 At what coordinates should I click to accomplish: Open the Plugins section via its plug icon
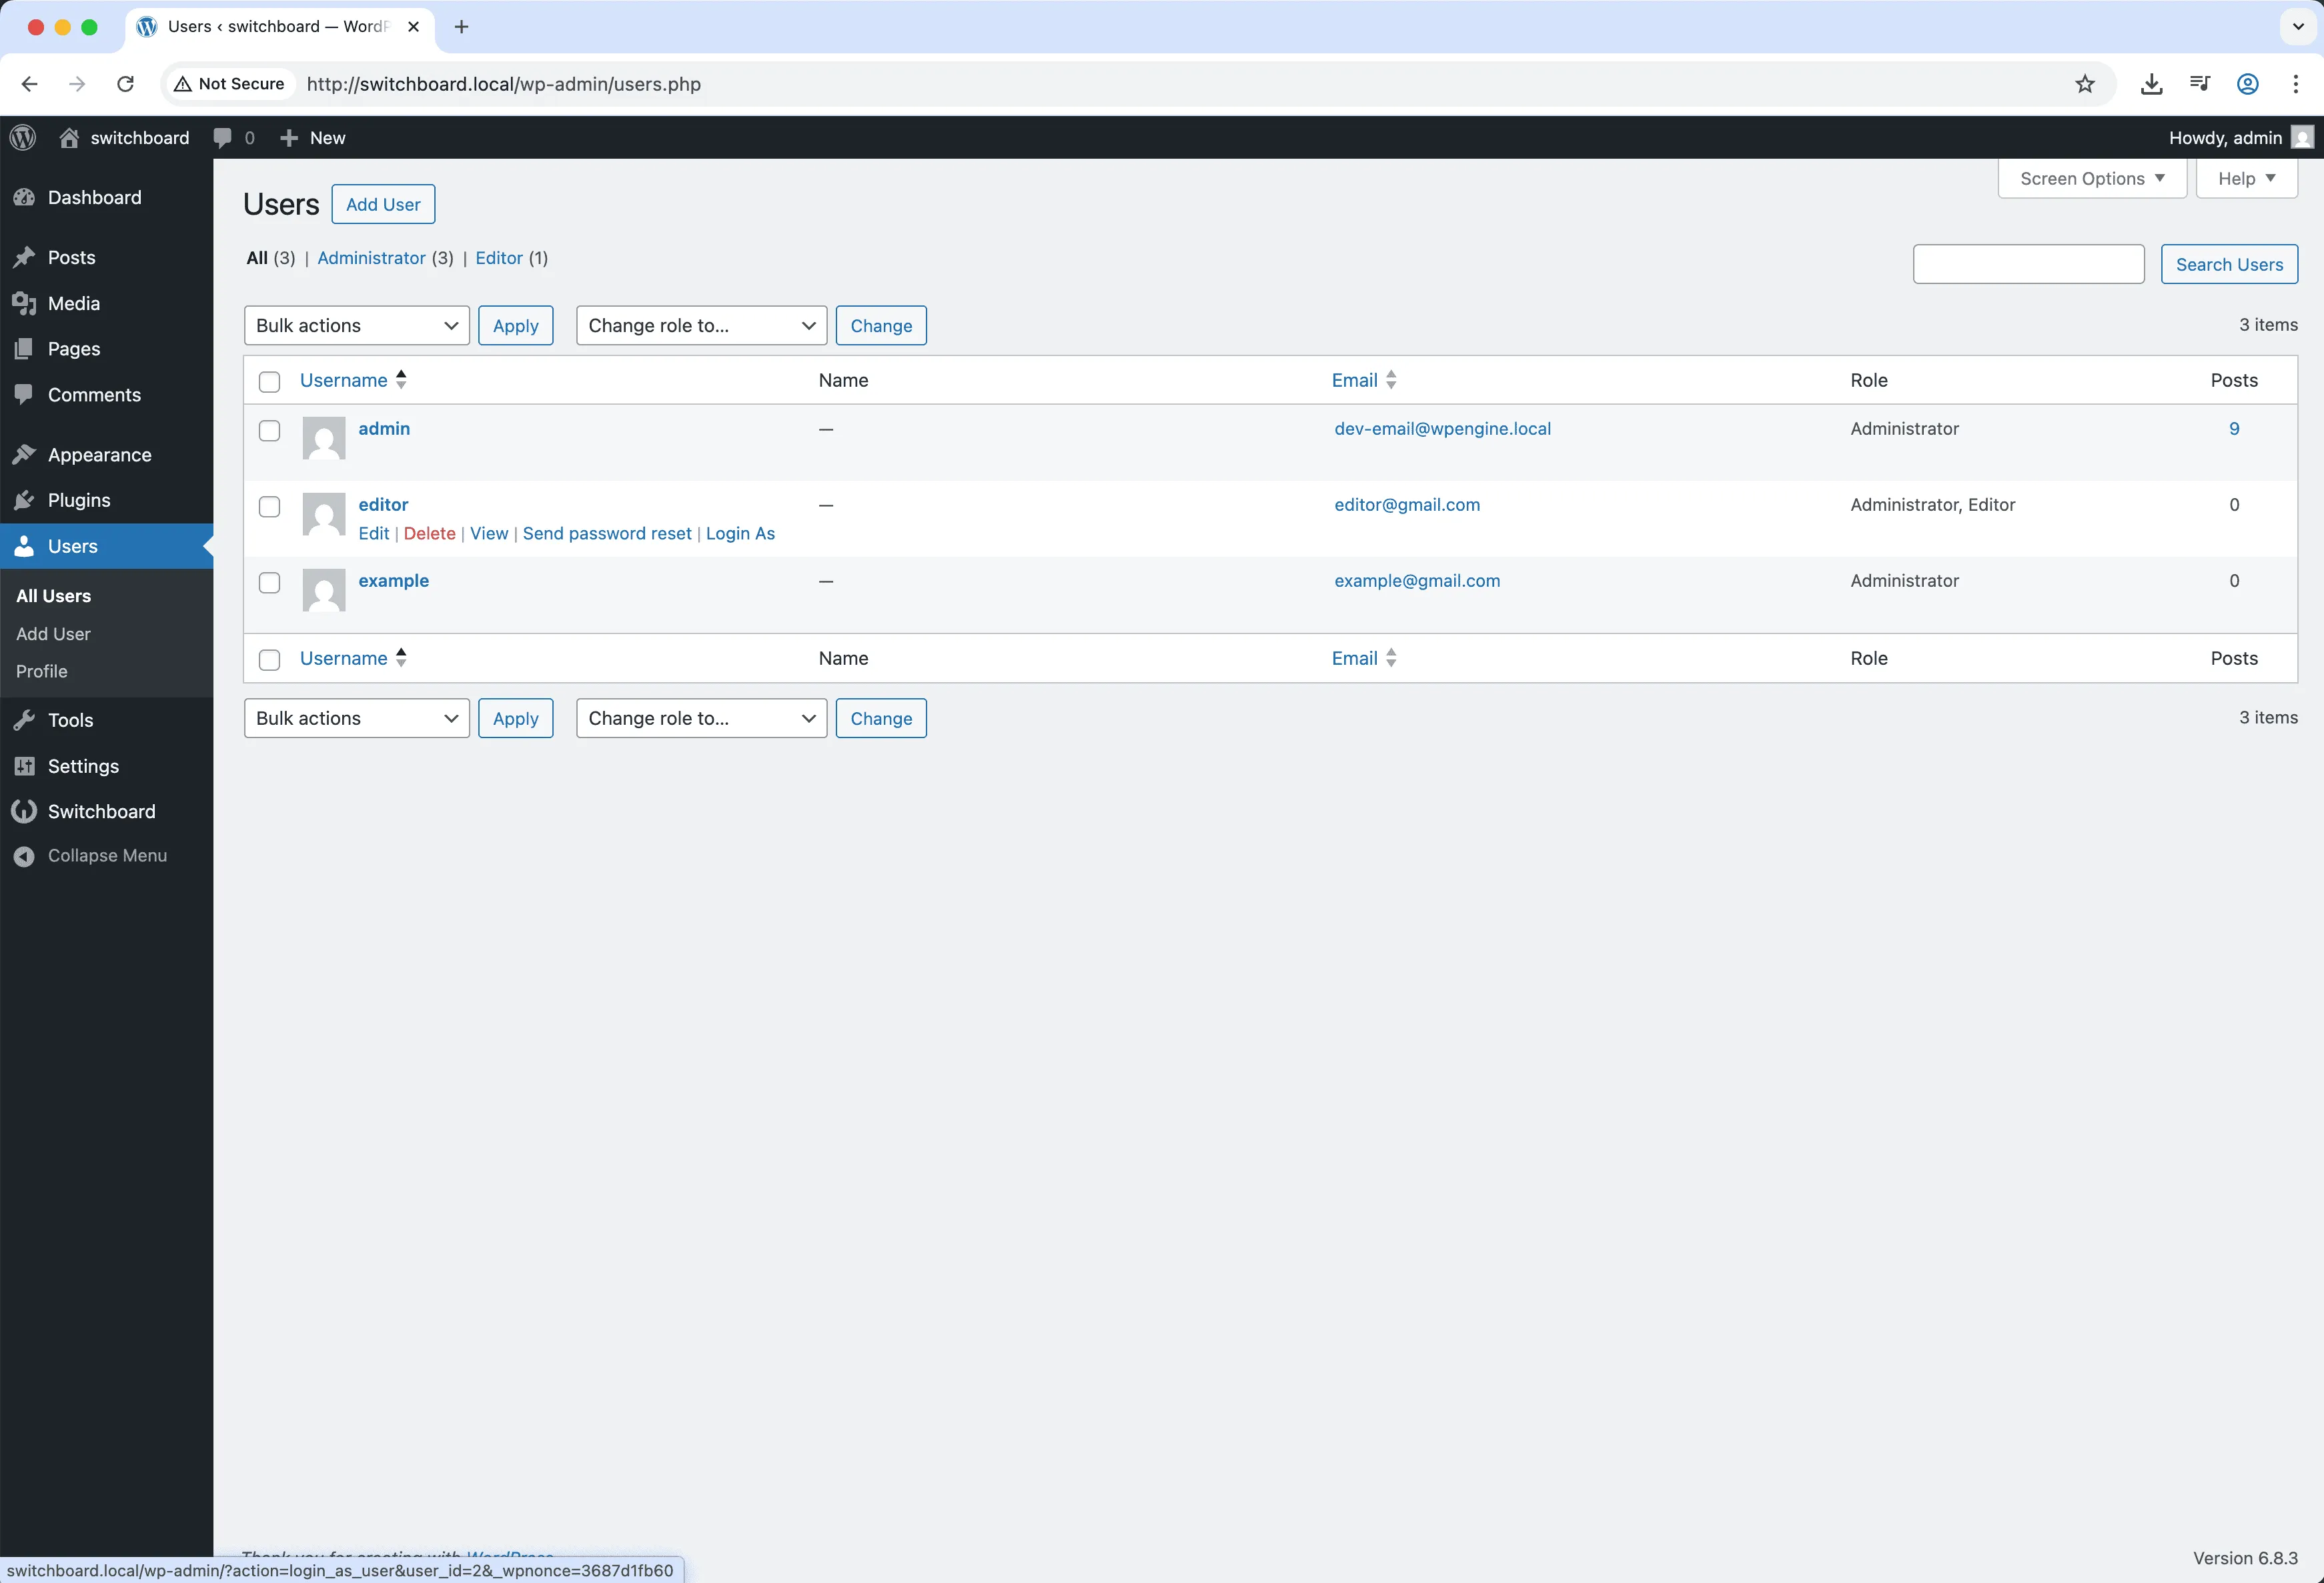tap(25, 499)
